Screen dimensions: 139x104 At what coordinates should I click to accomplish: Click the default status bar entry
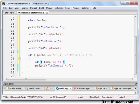tap(122, 97)
